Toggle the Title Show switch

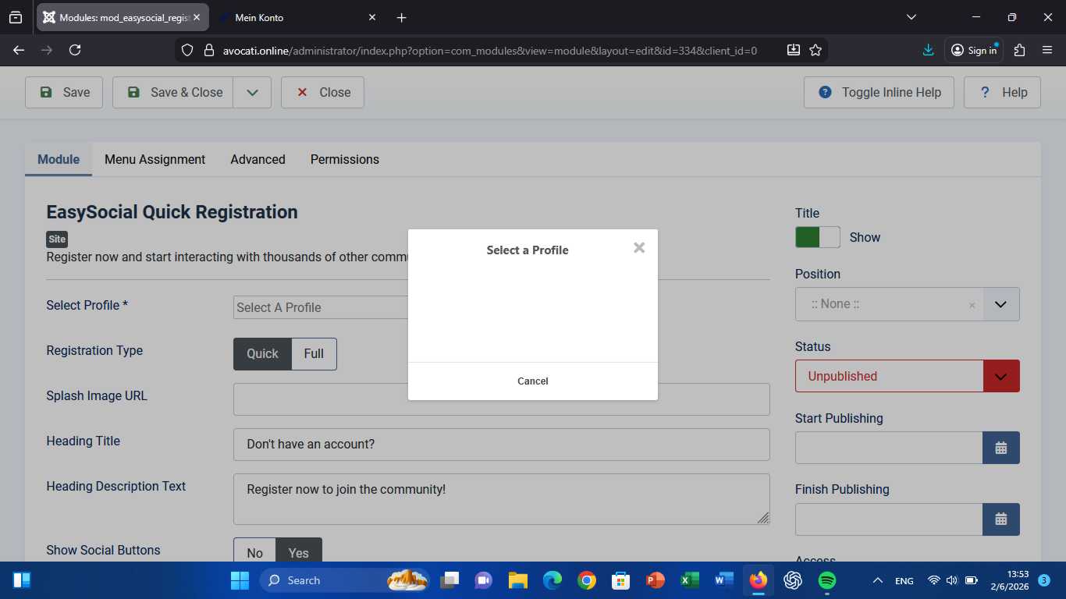(817, 237)
